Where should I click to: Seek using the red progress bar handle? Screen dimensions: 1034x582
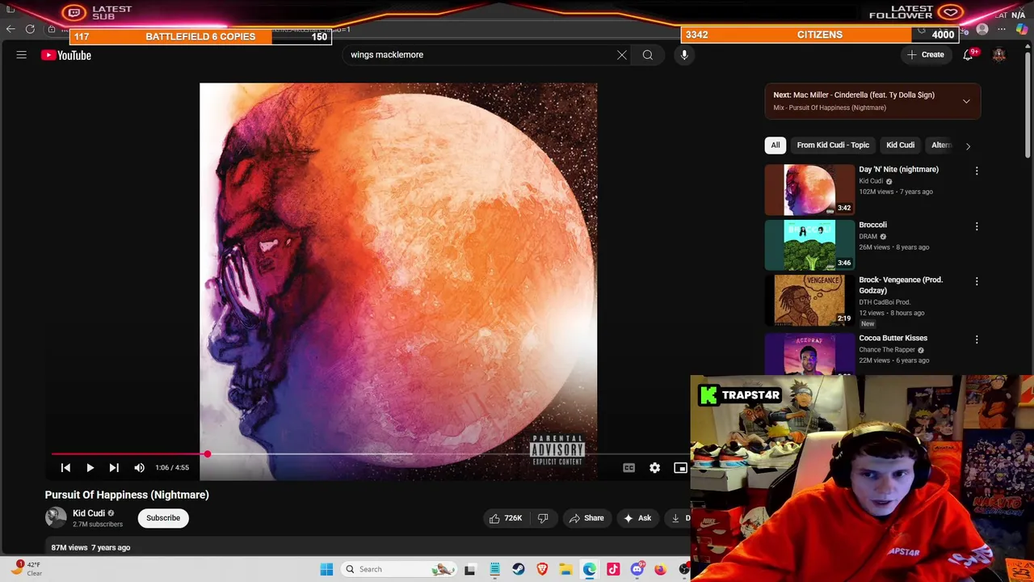[207, 454]
